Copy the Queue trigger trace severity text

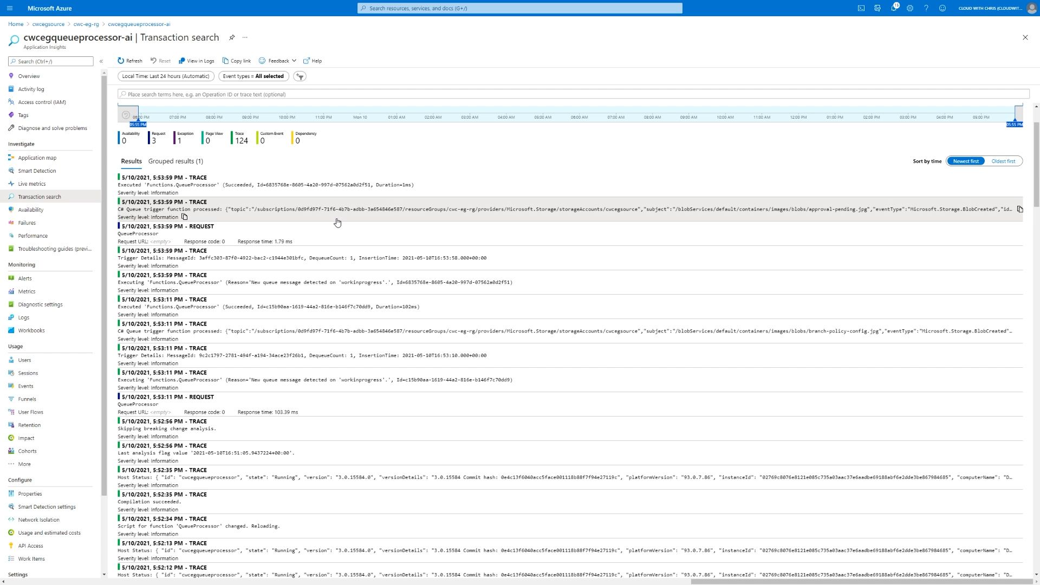click(x=185, y=217)
